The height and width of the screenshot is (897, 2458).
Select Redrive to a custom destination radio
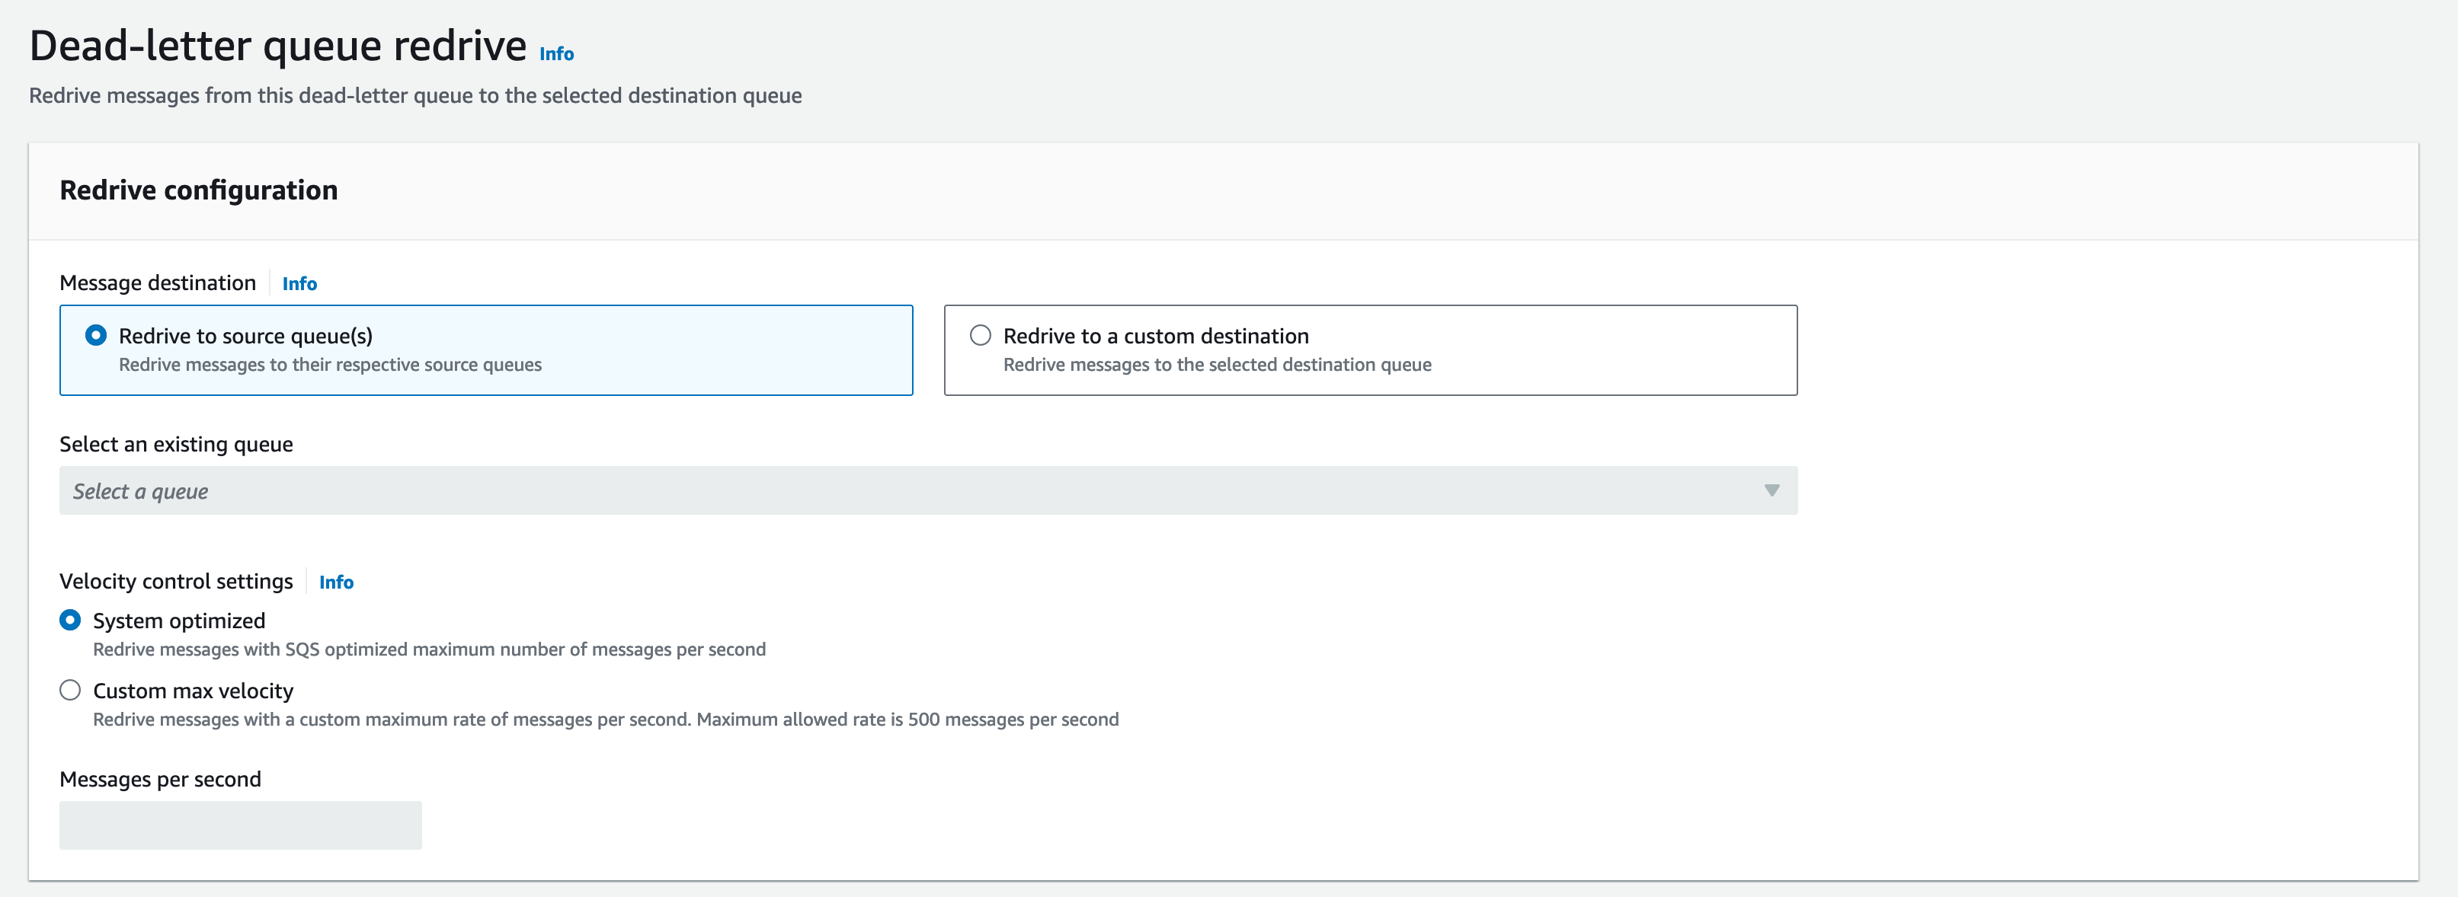click(x=980, y=336)
